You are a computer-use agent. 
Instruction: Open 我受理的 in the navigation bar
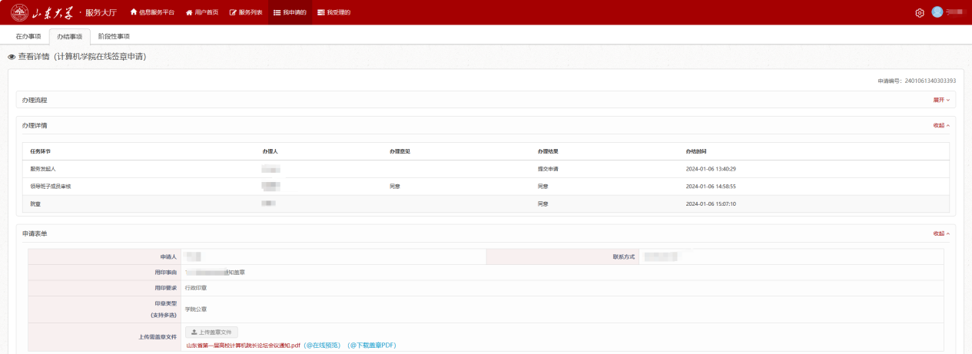click(x=333, y=12)
